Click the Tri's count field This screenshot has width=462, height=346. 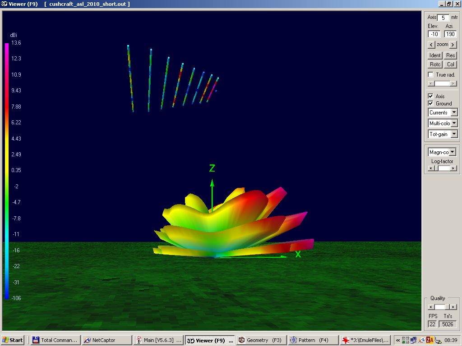pyautogui.click(x=448, y=324)
